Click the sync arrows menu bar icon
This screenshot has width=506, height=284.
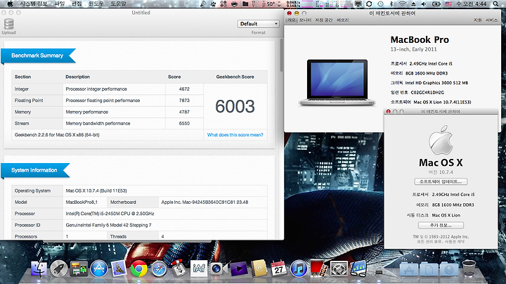coord(369,4)
